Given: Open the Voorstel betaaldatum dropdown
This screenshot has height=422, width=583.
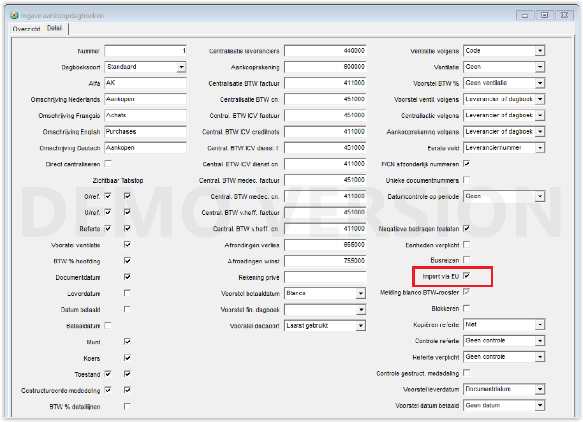Looking at the screenshot, I should pyautogui.click(x=360, y=294).
